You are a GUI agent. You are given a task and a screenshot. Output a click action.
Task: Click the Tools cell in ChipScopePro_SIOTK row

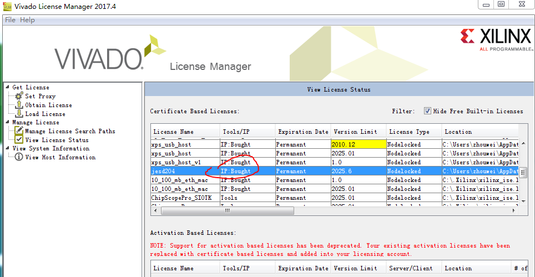point(248,198)
